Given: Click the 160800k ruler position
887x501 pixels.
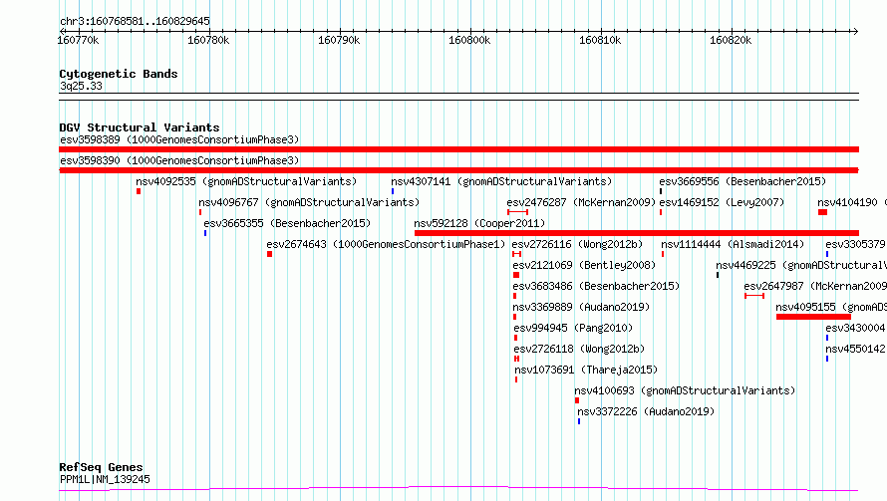Looking at the screenshot, I should 469,40.
